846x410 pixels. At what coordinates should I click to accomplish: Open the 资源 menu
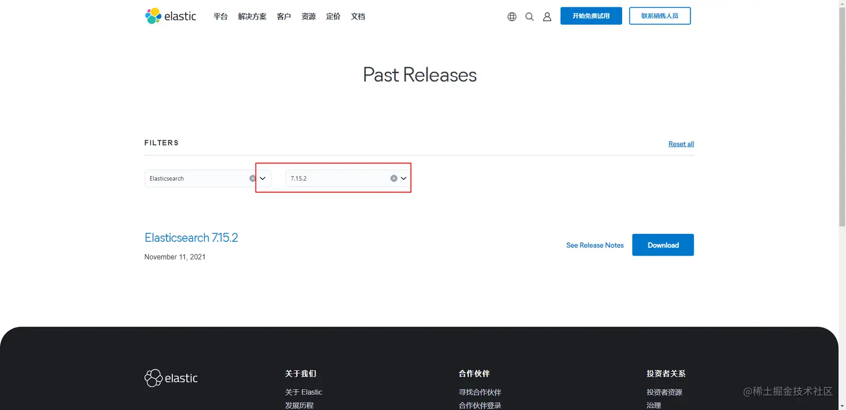click(309, 17)
